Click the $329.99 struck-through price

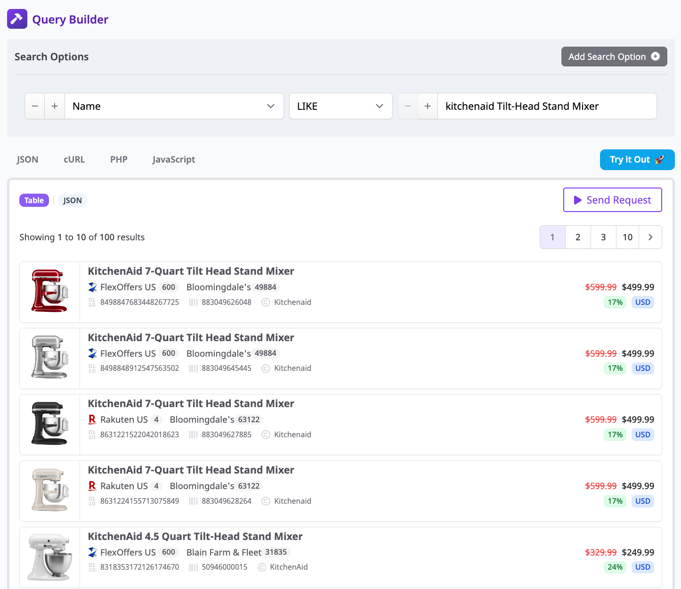(x=600, y=552)
